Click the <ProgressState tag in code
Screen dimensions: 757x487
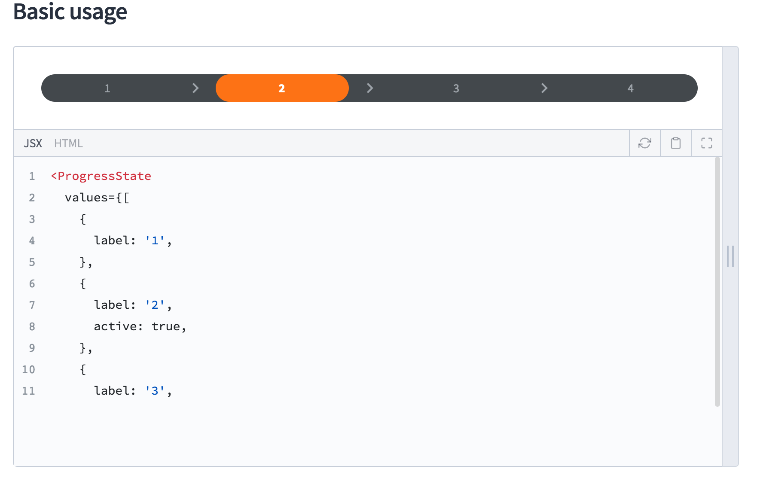point(101,176)
